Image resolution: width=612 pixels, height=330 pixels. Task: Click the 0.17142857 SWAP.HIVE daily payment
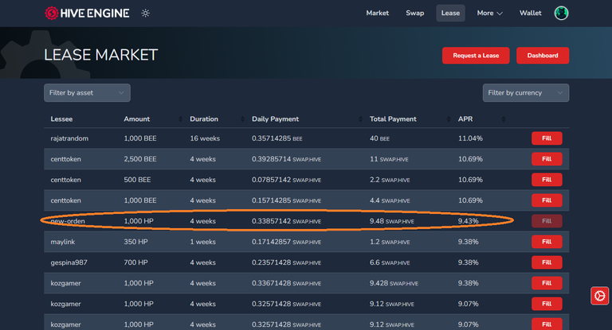point(287,242)
